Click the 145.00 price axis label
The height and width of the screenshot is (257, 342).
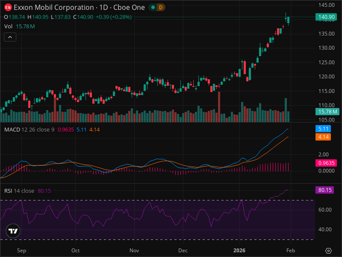tap(326, 5)
